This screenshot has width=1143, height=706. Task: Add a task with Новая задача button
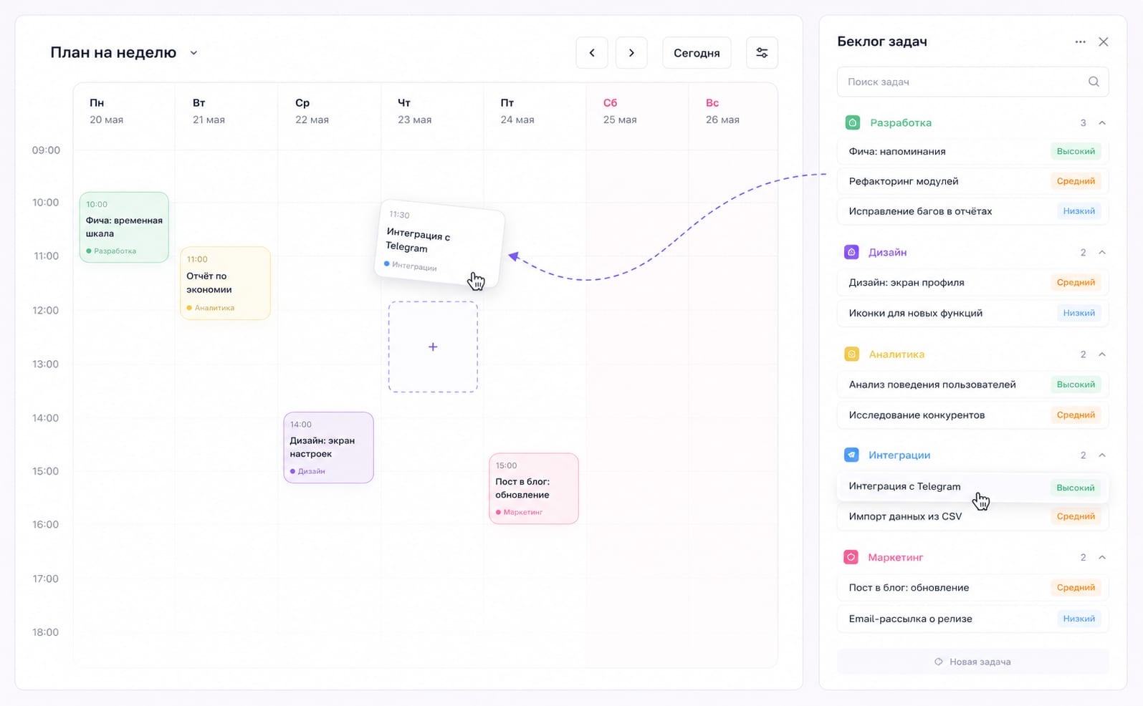[x=972, y=662]
